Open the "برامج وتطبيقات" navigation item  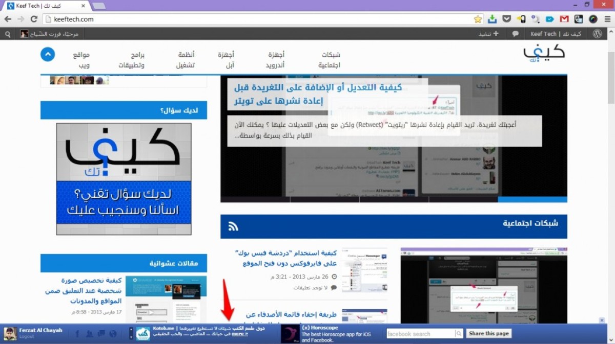(x=132, y=60)
